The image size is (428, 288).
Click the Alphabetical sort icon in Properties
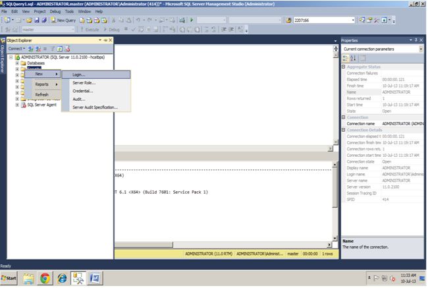353,58
